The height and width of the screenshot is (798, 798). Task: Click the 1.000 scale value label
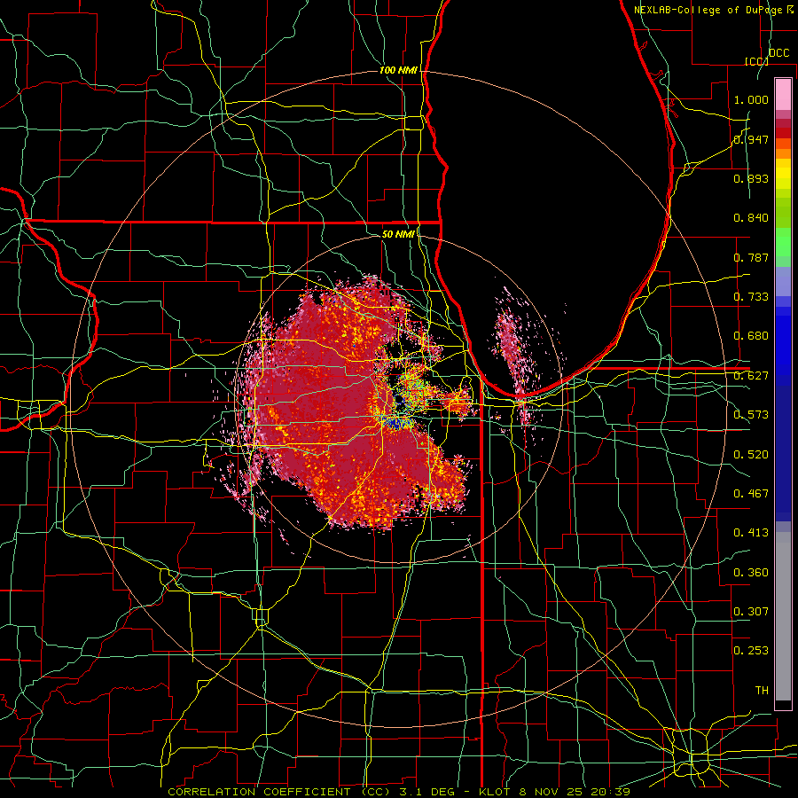pyautogui.click(x=751, y=99)
